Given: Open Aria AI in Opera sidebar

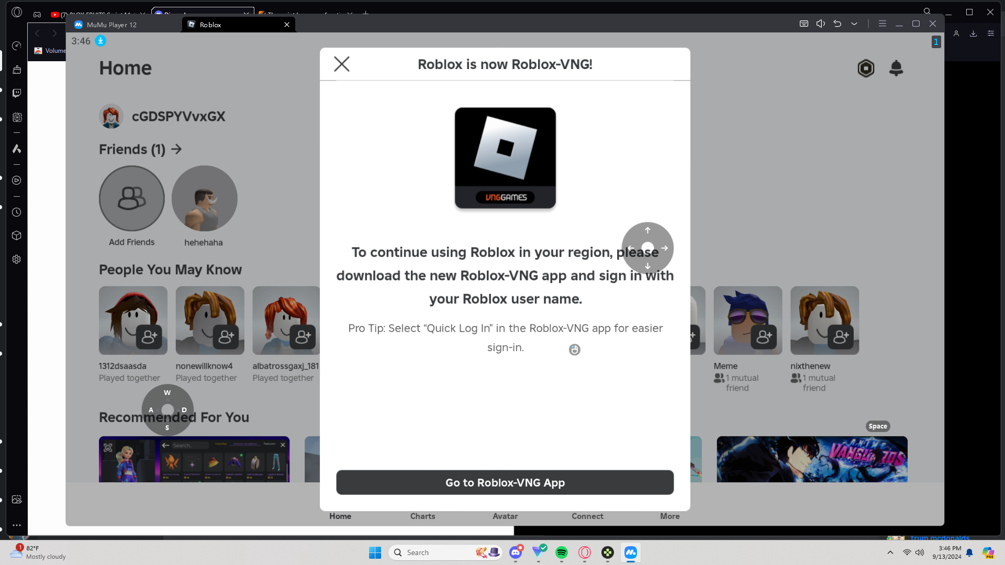Looking at the screenshot, I should [x=17, y=149].
